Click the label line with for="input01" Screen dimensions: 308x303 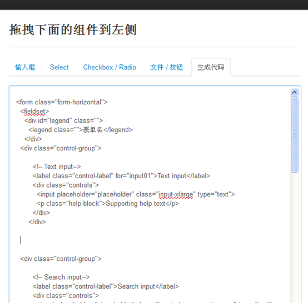[x=121, y=176]
